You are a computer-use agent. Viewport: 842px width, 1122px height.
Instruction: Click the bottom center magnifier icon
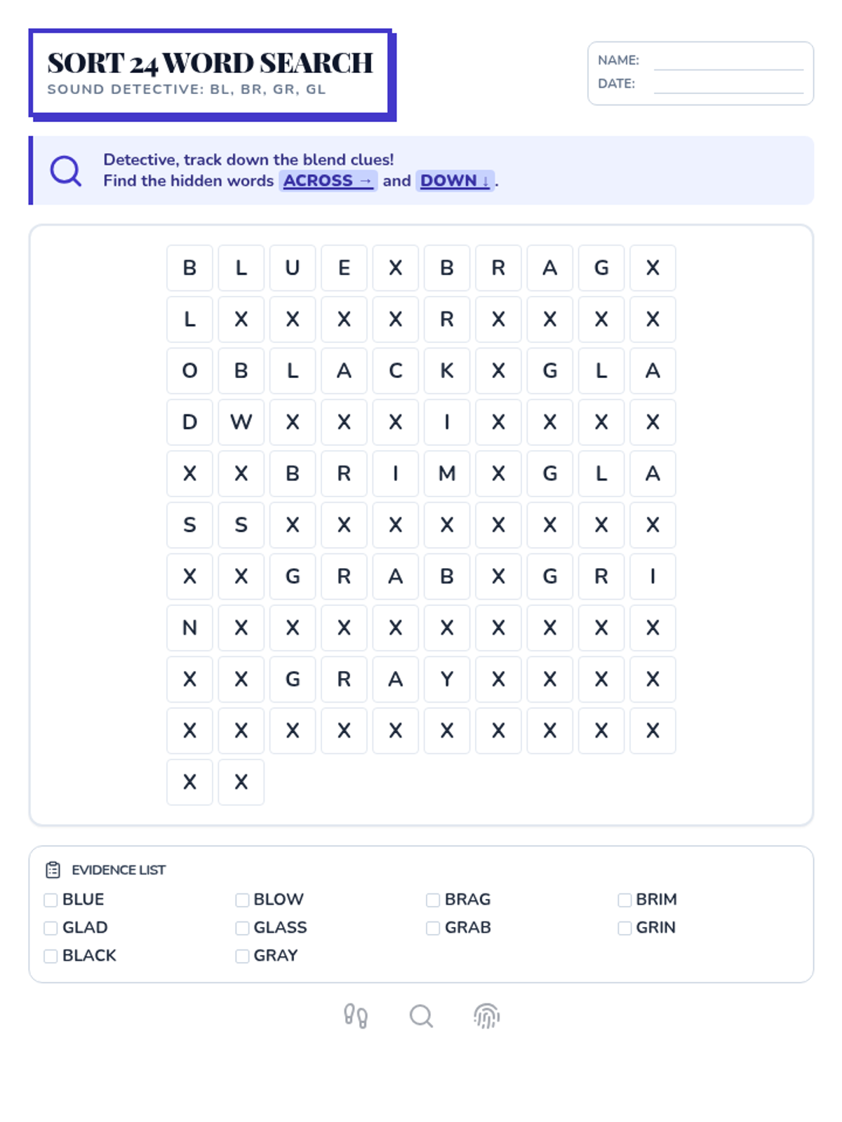click(x=421, y=1016)
